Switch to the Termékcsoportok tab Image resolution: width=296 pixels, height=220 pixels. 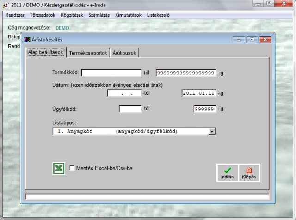[x=88, y=53]
